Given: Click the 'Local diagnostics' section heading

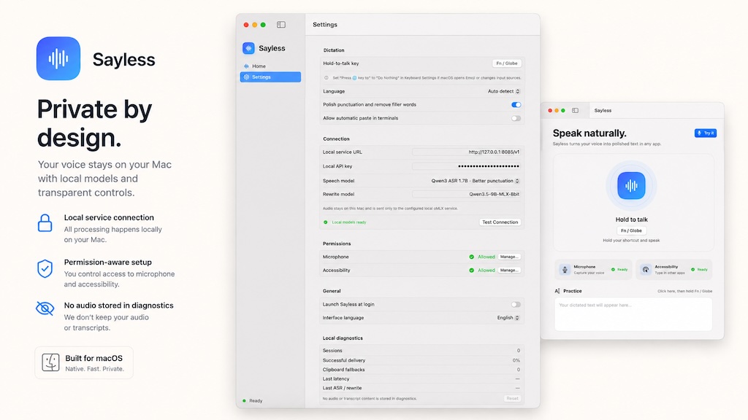Looking at the screenshot, I should (x=343, y=338).
